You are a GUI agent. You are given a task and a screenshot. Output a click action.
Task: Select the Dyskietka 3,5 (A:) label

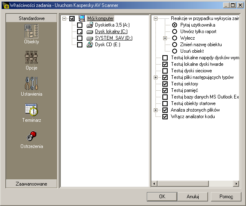pos(112,25)
